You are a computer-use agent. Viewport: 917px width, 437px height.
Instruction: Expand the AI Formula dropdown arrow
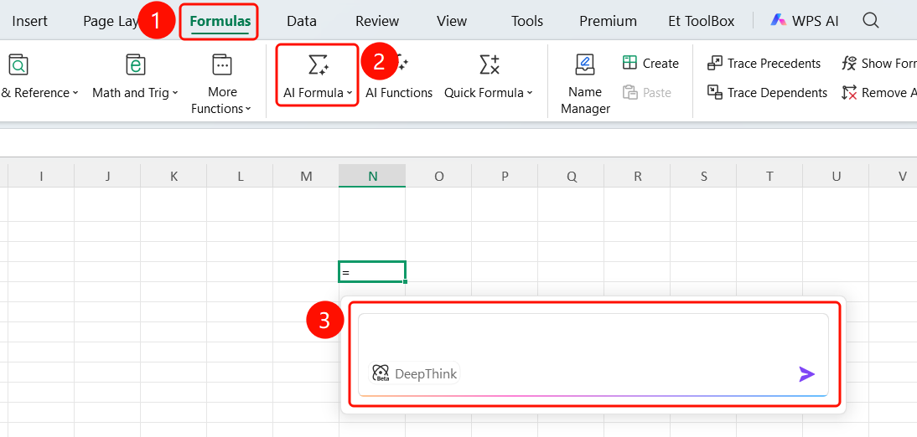[x=350, y=94]
